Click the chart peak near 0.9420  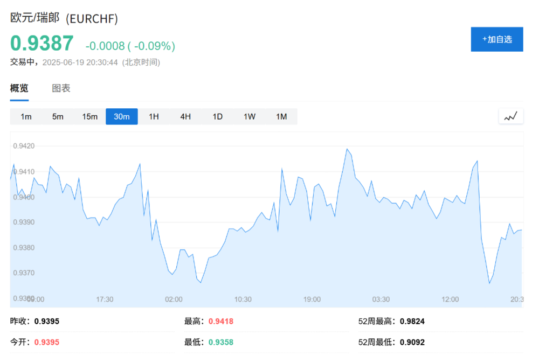(x=347, y=149)
